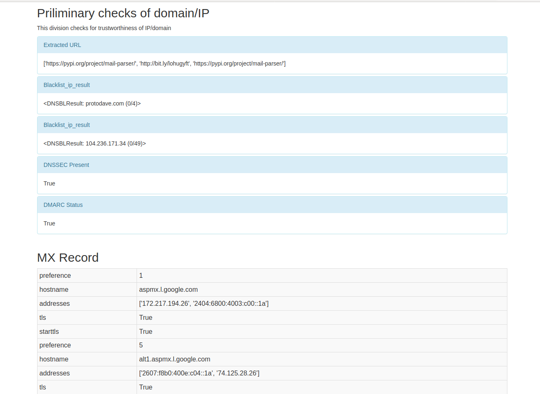Click the Extracted URL panel header
540x394 pixels.
click(62, 45)
